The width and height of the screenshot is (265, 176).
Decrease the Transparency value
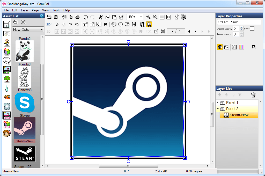point(242,35)
